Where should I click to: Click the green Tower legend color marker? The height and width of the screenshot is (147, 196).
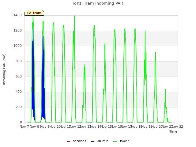click(115, 141)
